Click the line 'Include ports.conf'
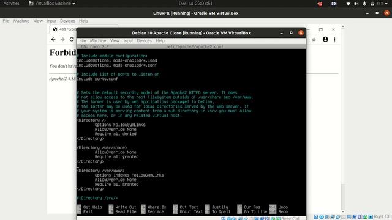 [x=97, y=79]
